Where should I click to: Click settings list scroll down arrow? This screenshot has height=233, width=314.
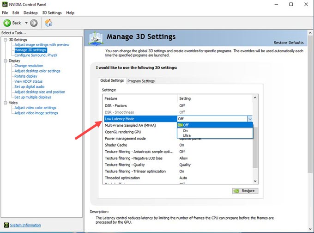click(x=255, y=181)
